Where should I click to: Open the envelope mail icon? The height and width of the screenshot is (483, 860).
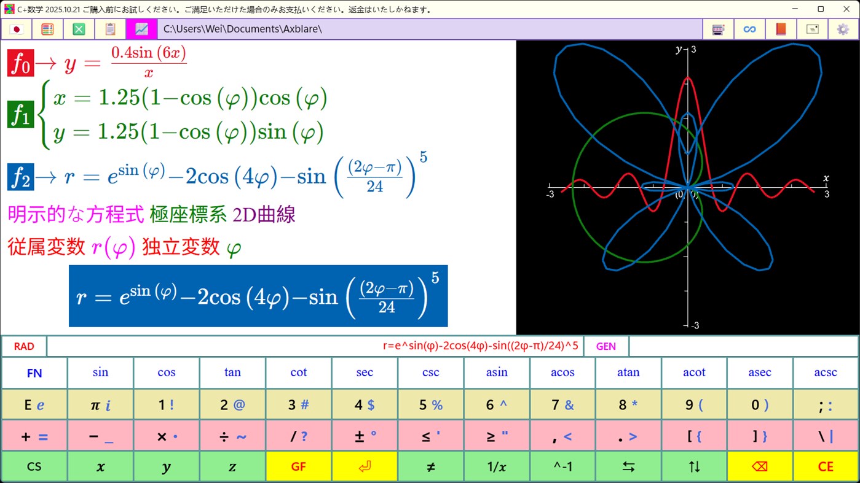coord(812,29)
